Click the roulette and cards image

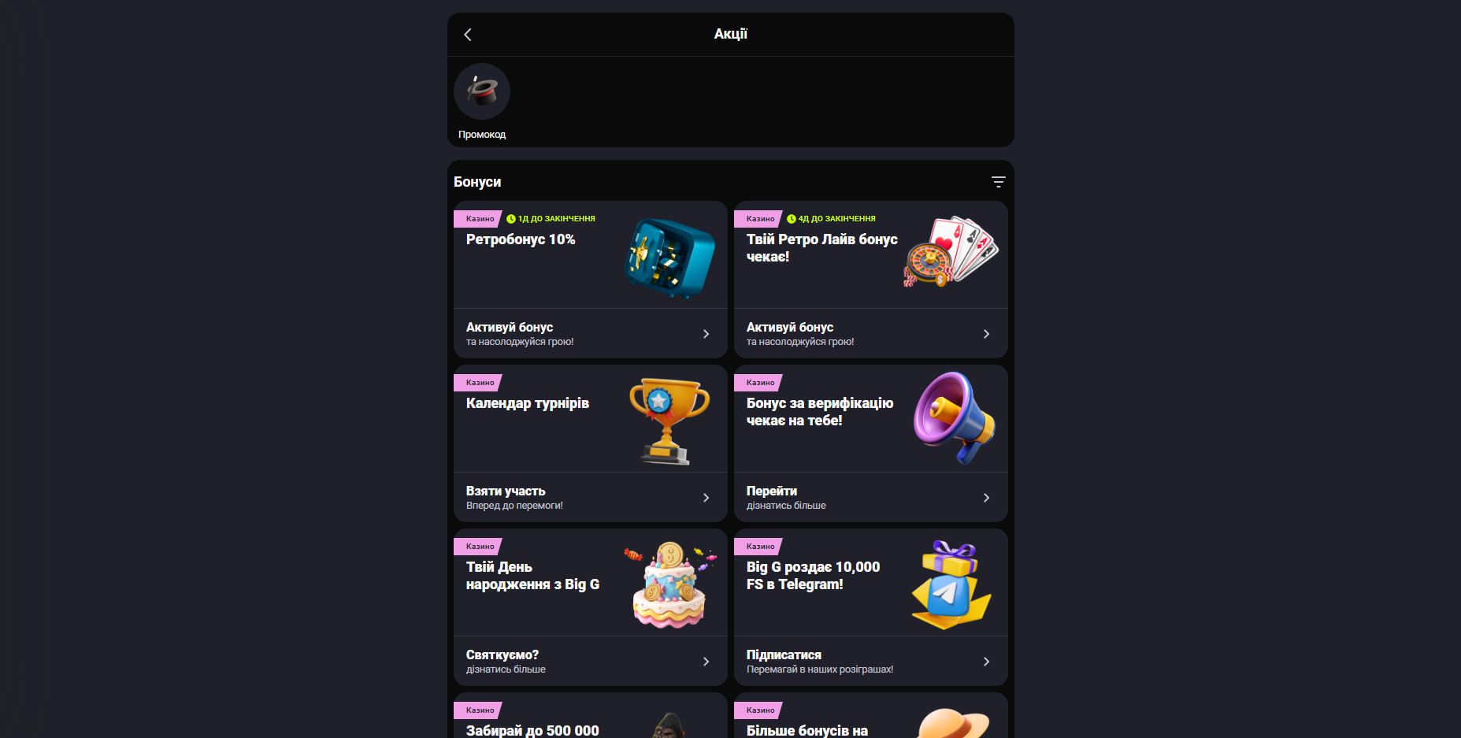tap(951, 252)
